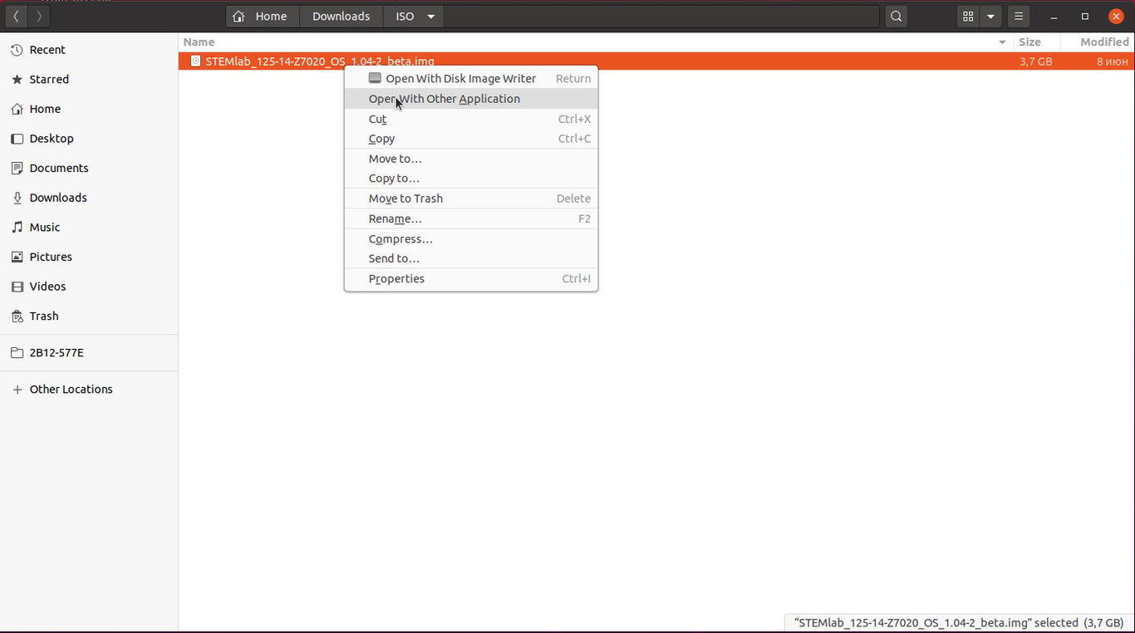Click the Downloads arrow icon in sidebar
Screen dimensions: 1135x633
point(17,198)
